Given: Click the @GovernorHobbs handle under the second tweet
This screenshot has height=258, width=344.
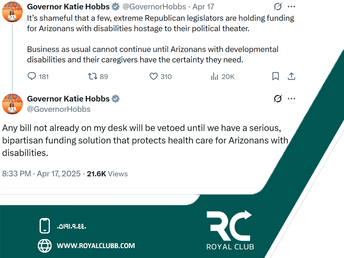Looking at the screenshot, I should click(x=58, y=109).
